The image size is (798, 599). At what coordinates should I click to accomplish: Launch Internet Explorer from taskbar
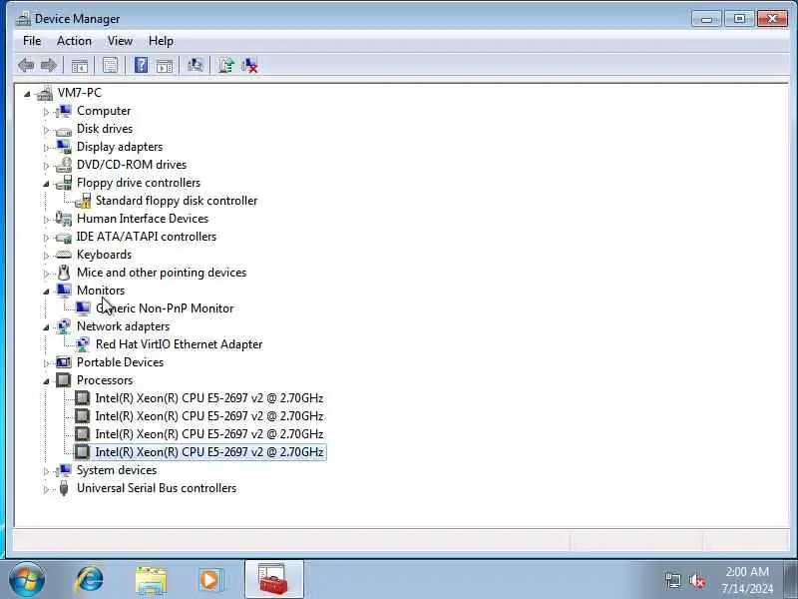(90, 580)
